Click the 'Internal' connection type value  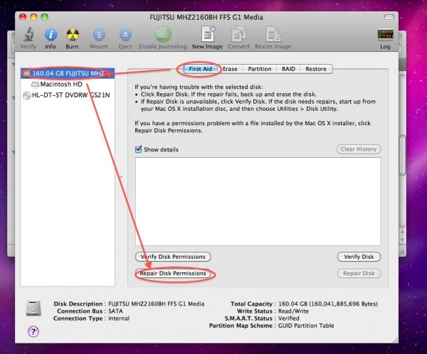(x=119, y=318)
